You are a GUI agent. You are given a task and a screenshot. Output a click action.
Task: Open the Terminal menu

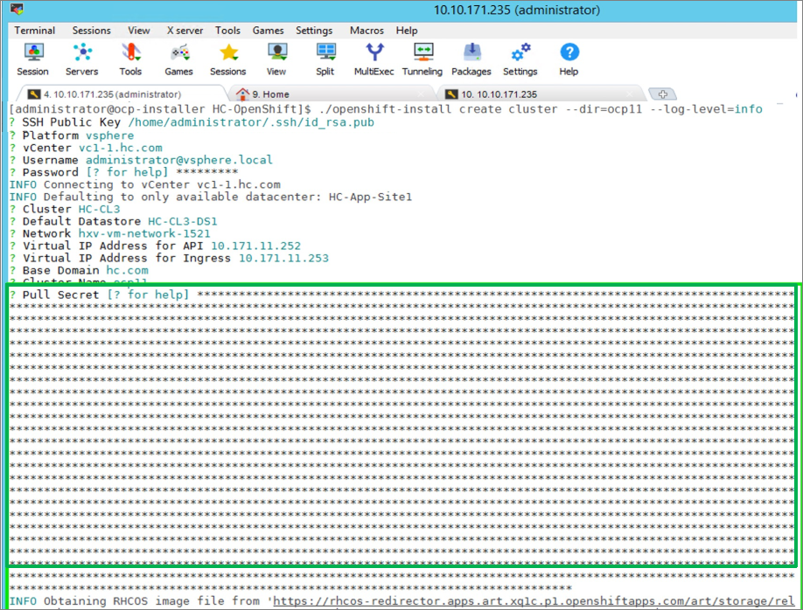tap(34, 30)
